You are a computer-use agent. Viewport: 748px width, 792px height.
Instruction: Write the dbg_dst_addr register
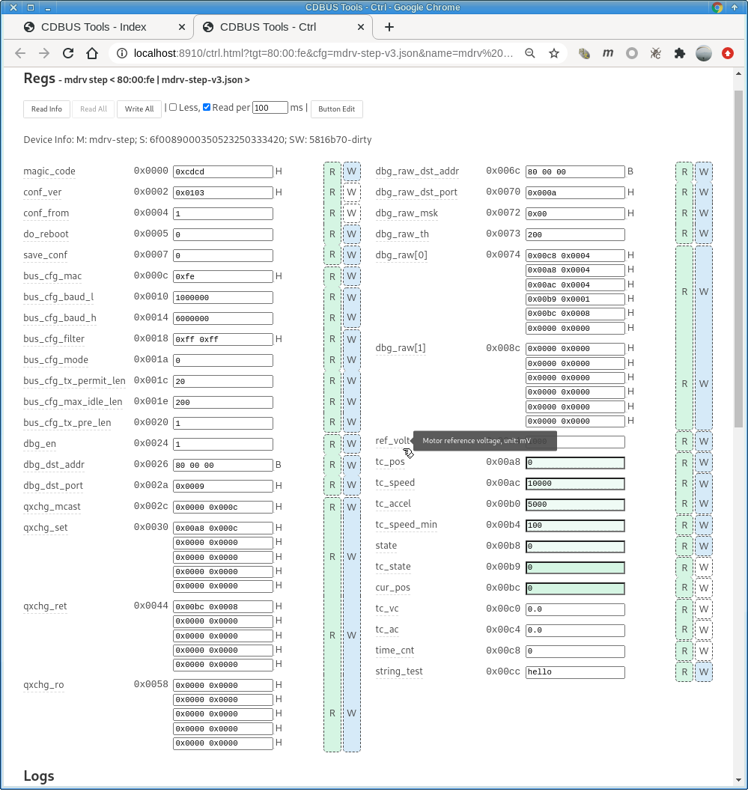351,465
